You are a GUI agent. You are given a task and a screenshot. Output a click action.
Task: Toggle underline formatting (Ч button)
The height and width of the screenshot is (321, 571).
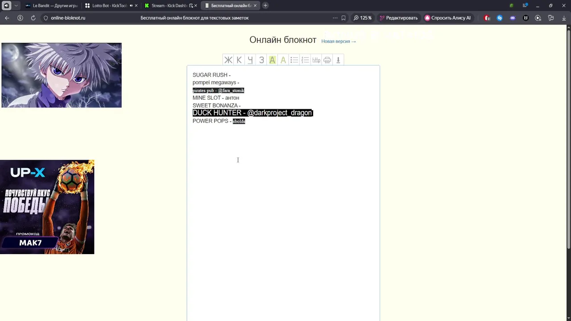click(x=250, y=60)
